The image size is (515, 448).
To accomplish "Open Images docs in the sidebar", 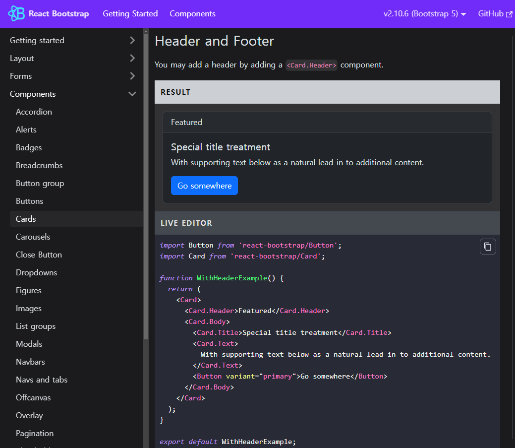I will tap(29, 308).
